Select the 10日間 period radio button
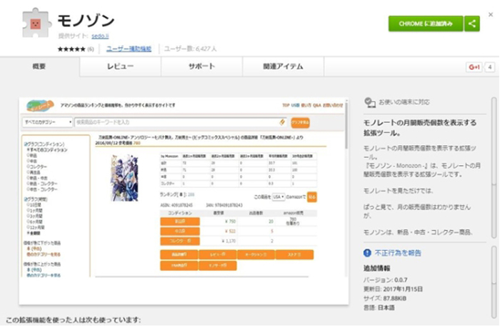Screen dimensions: 500x328 click(29, 205)
